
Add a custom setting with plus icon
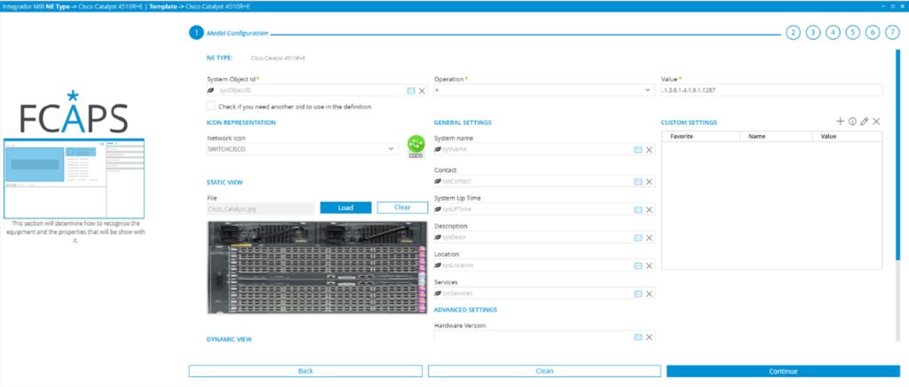click(840, 121)
